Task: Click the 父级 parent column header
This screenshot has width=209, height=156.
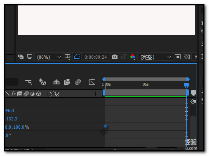Action: click(54, 94)
